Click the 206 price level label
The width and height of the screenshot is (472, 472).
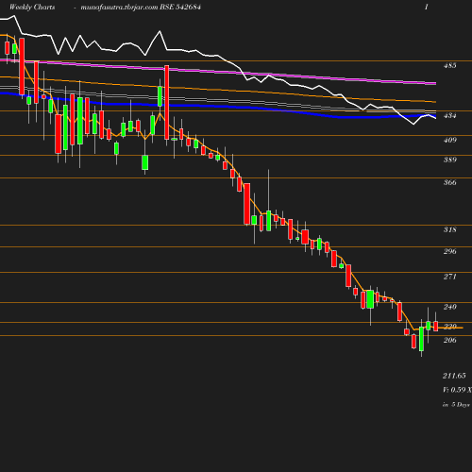tap(449, 340)
